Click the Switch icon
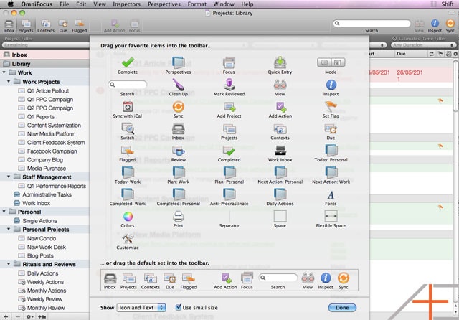459x320 pixels. (128, 128)
